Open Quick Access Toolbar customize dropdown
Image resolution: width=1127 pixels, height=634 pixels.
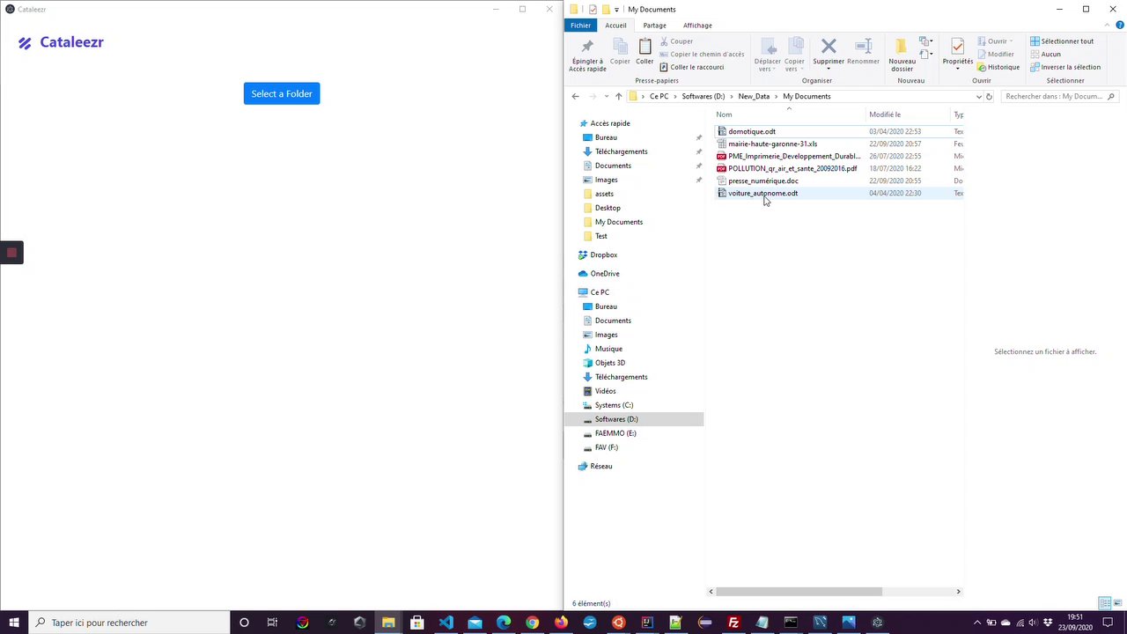[x=616, y=10]
